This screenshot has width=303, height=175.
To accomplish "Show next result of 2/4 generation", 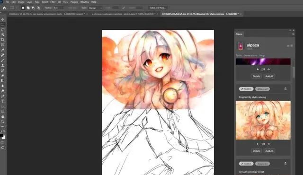I will 268,69.
